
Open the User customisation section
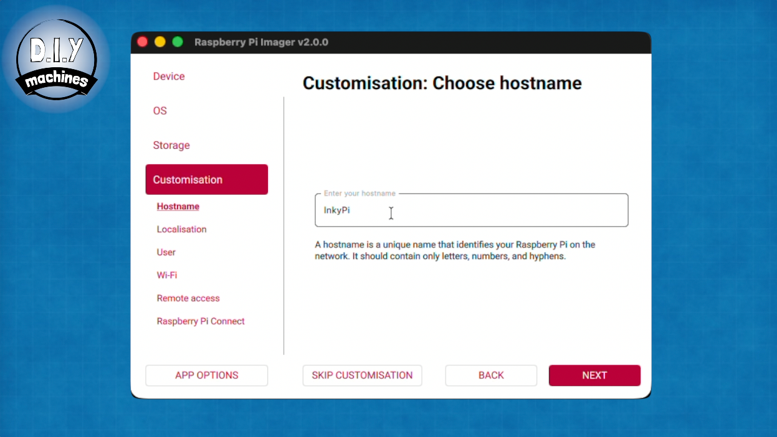click(x=166, y=252)
